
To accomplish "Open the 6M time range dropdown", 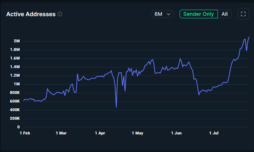I will click(163, 14).
